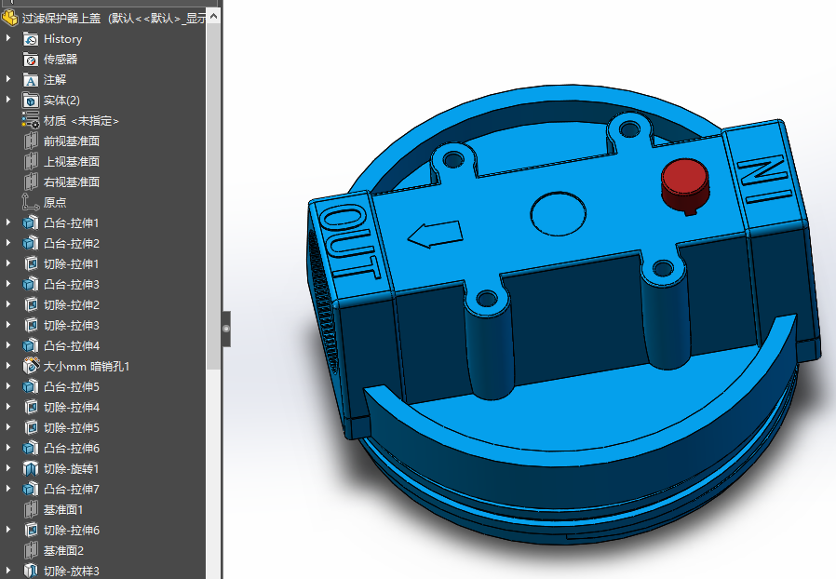Expand the 实体(2) node

8,100
